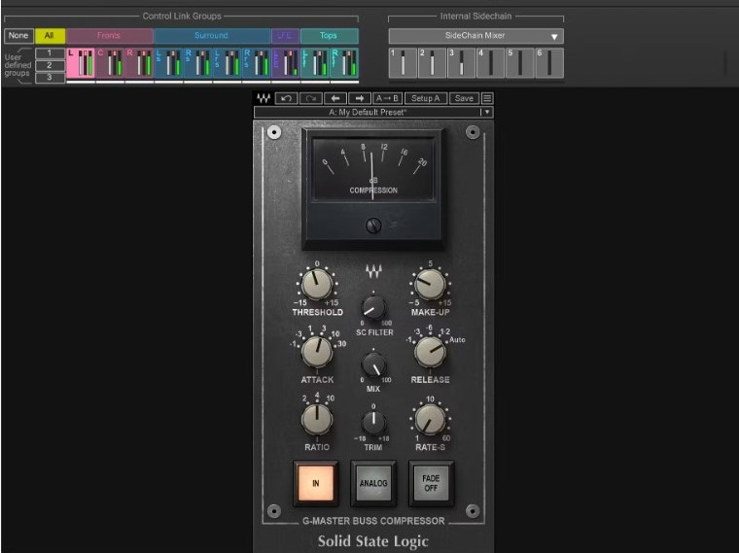The height and width of the screenshot is (553, 739).
Task: Select the All link group
Action: pos(50,36)
